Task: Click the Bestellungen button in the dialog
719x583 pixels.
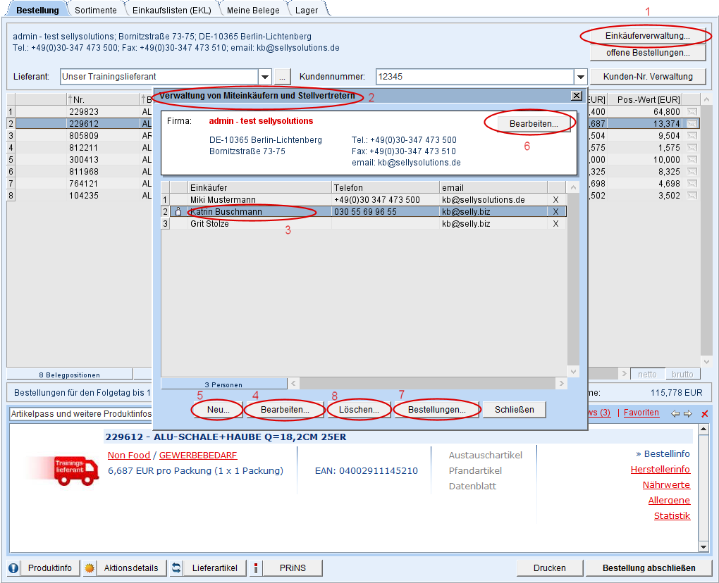Action: (x=437, y=410)
